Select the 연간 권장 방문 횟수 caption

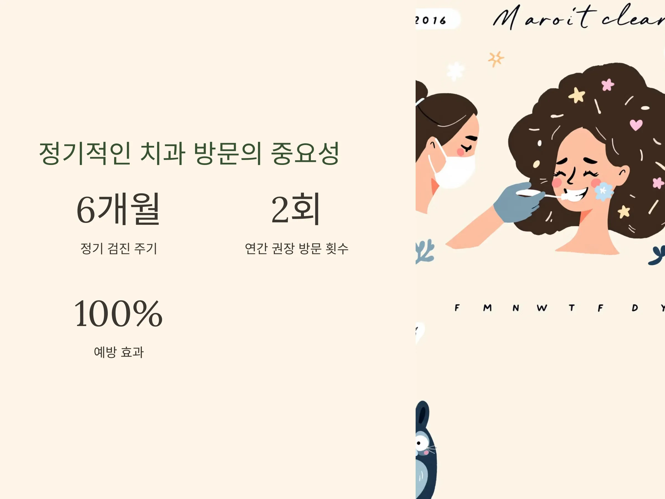(x=296, y=248)
